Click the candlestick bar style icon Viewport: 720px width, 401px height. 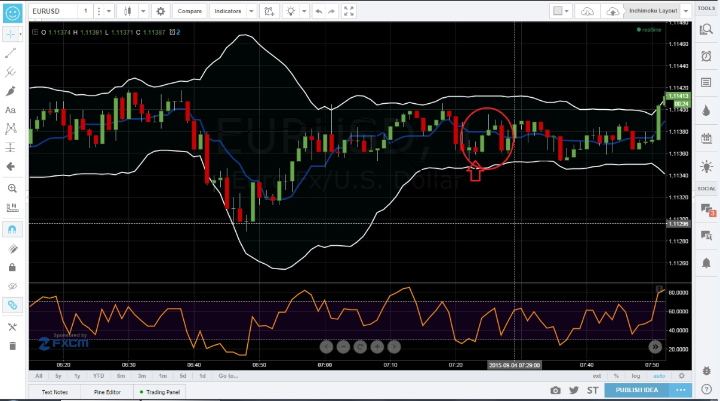pyautogui.click(x=127, y=11)
